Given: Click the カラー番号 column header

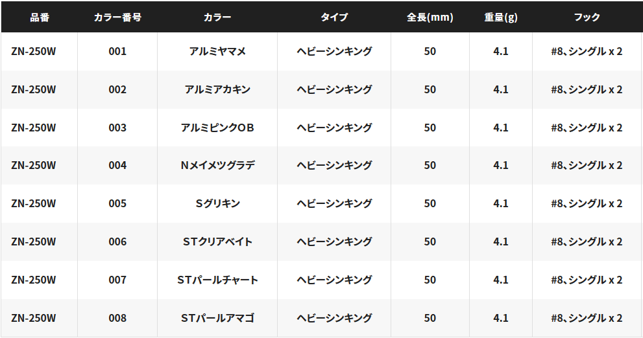Looking at the screenshot, I should 117,17.
